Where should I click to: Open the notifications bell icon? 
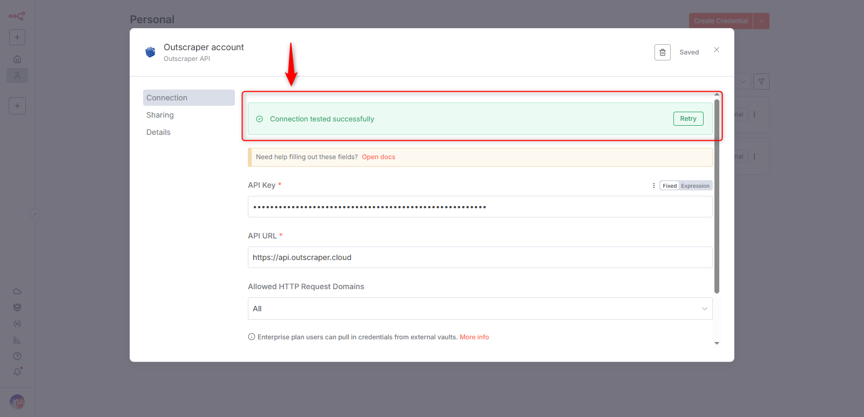click(x=17, y=372)
